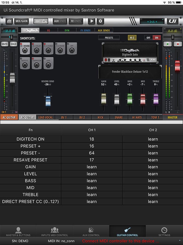Click DIGITECH ON CH 1 value 18
The height and width of the screenshot is (245, 183).
pos(92,139)
